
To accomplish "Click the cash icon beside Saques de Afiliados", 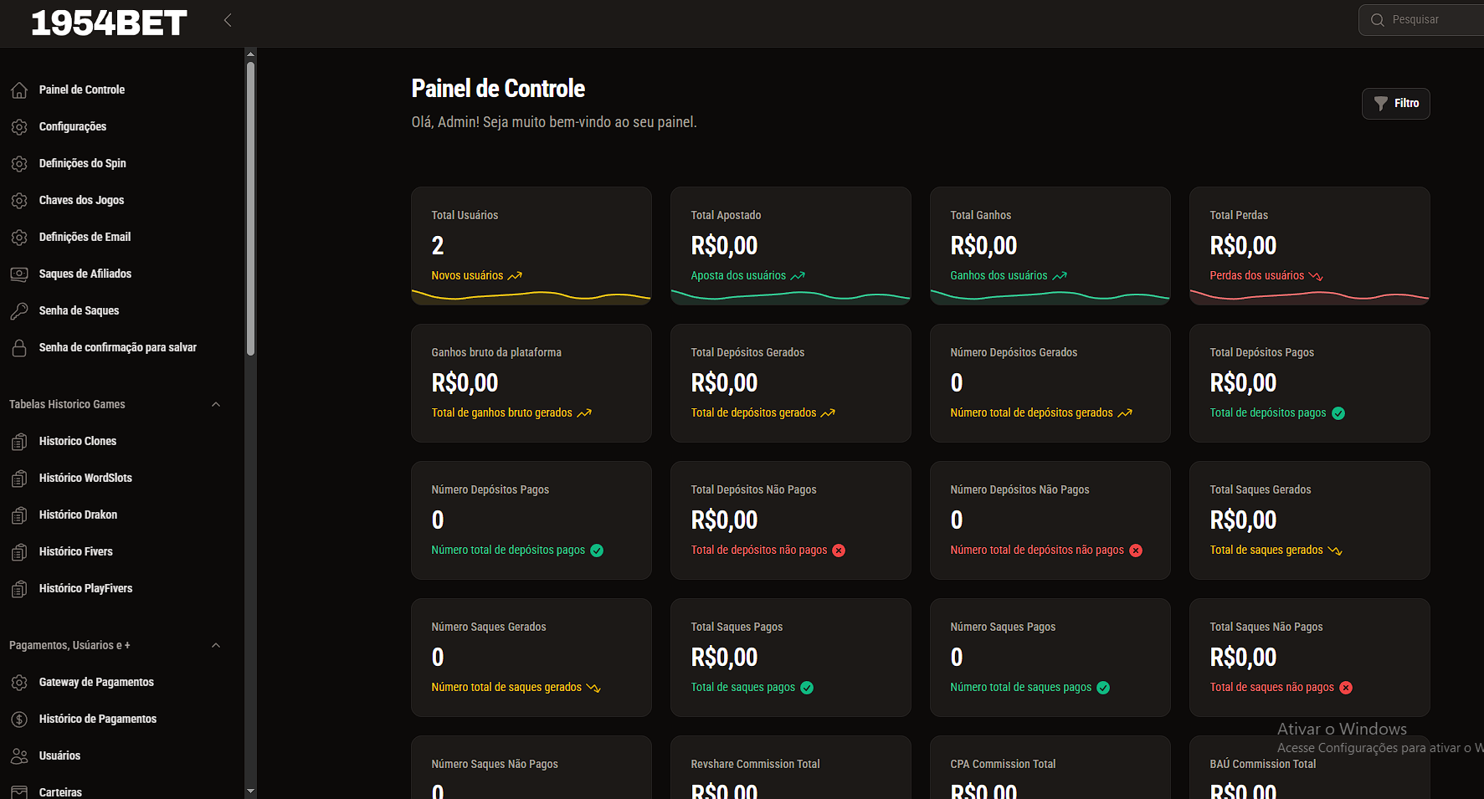I will pyautogui.click(x=19, y=274).
